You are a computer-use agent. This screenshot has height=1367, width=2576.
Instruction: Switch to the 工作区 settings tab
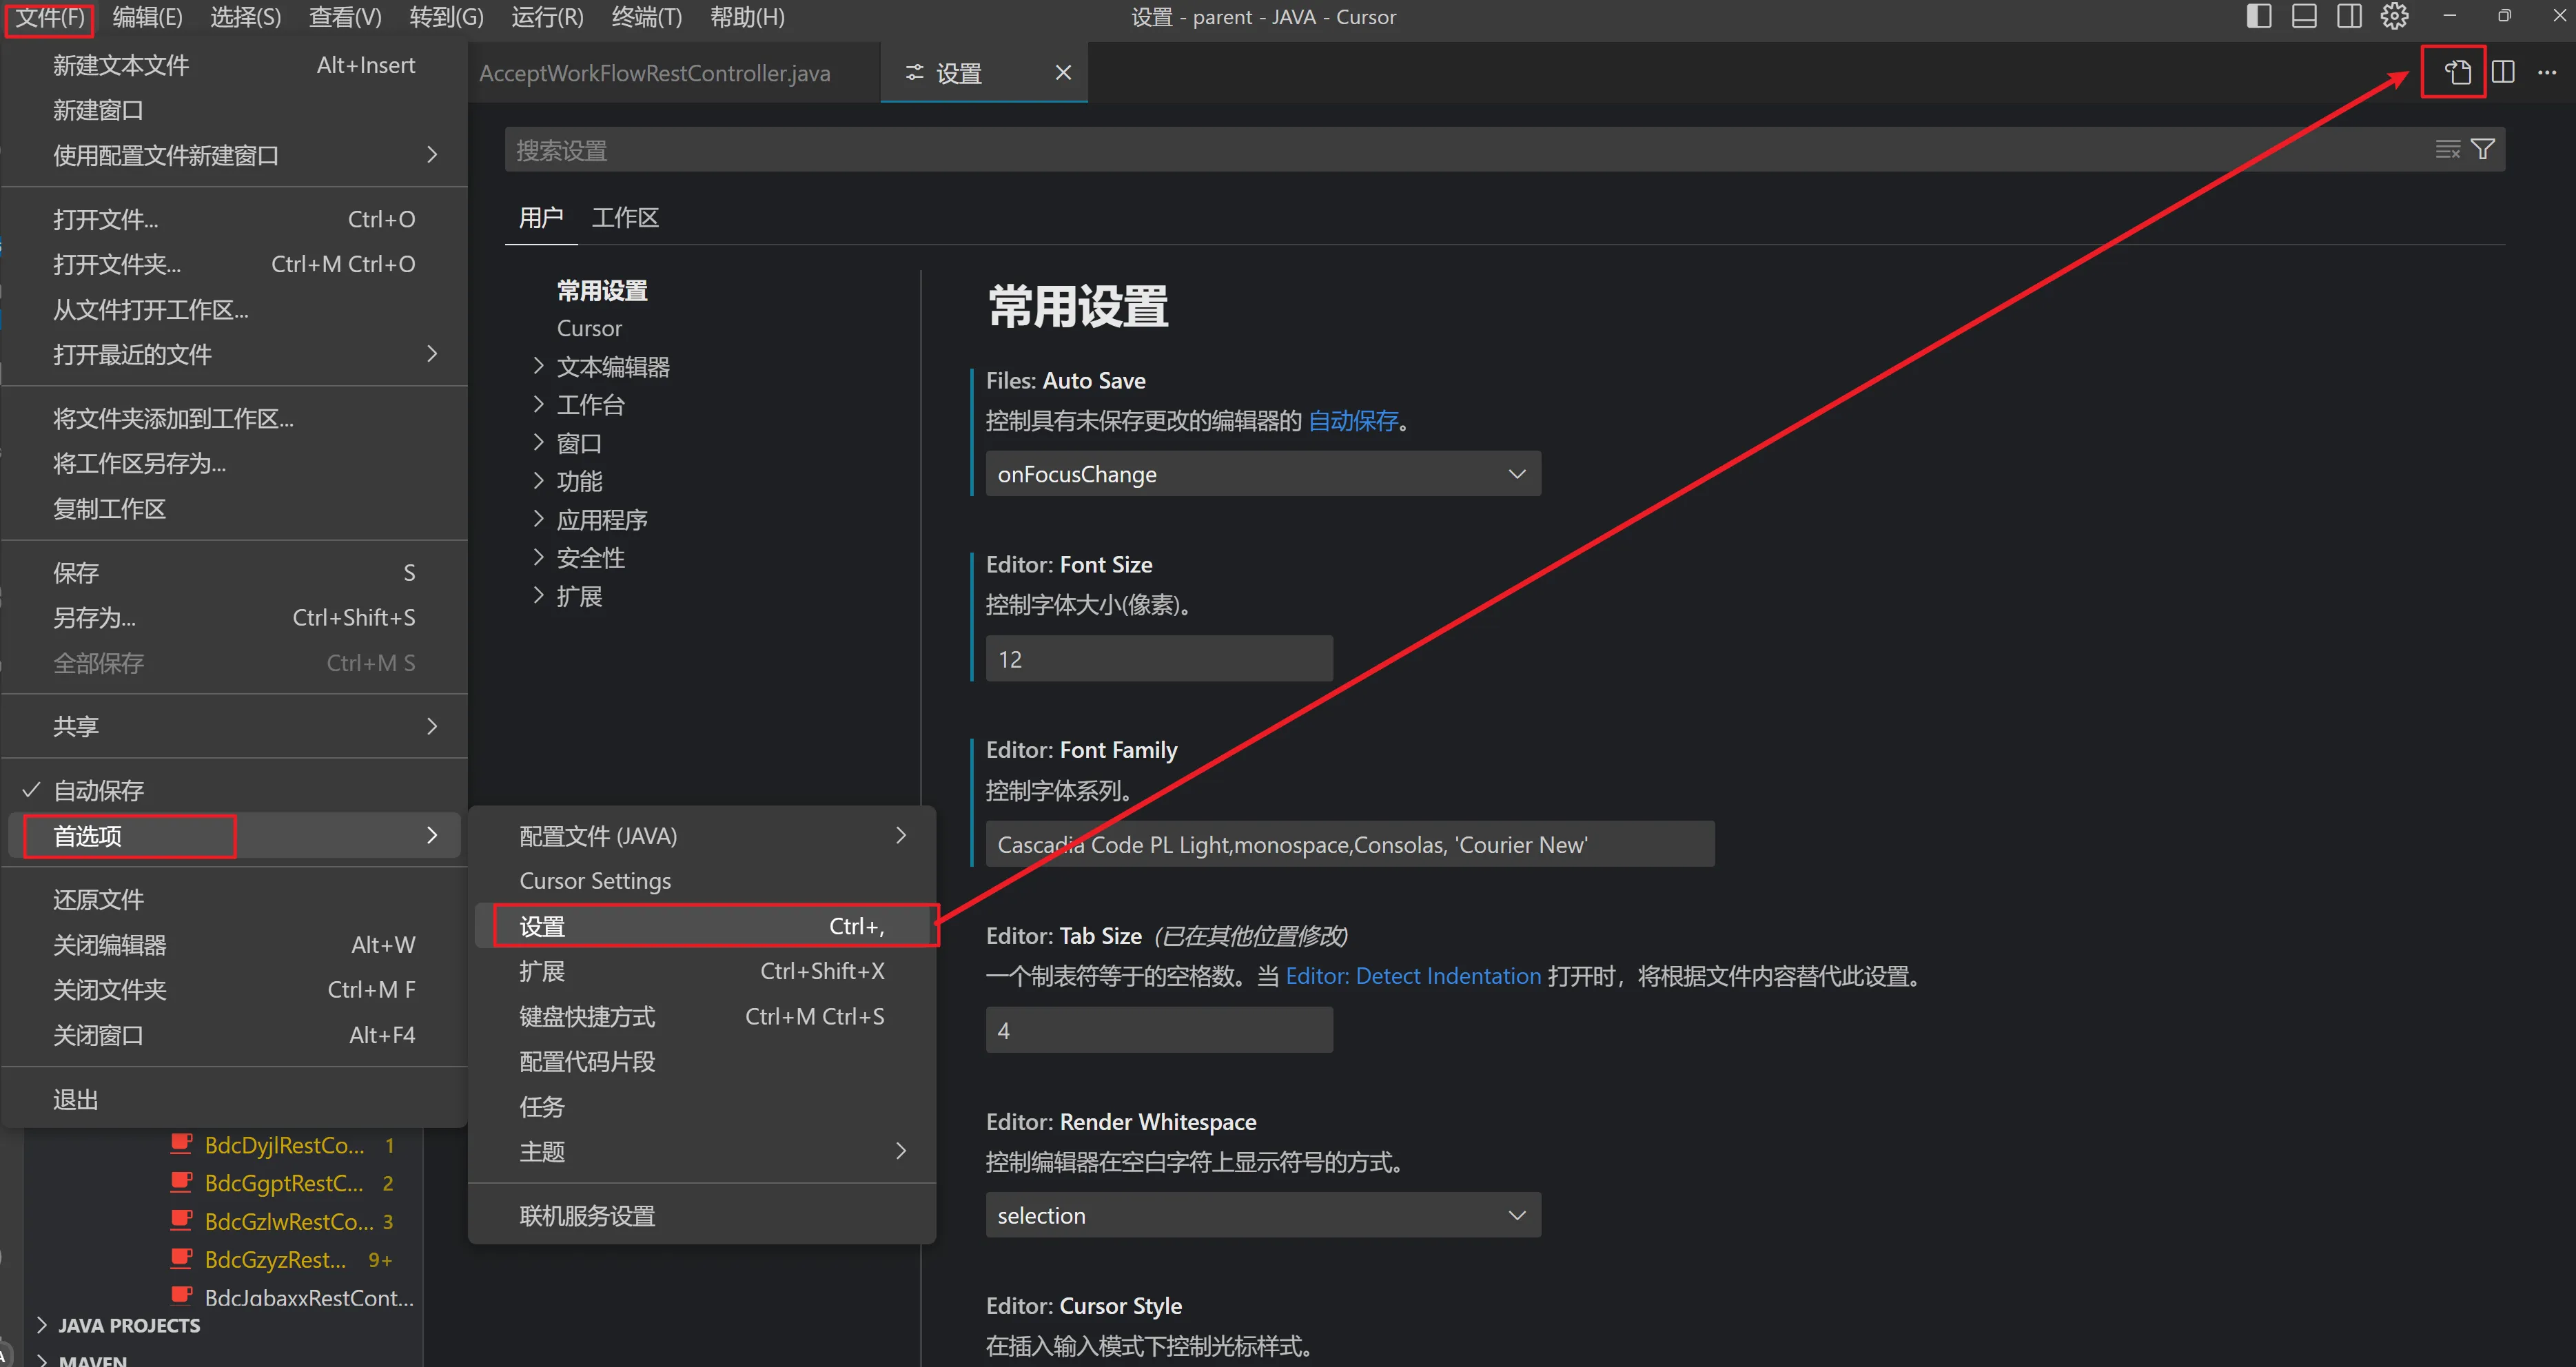[625, 218]
